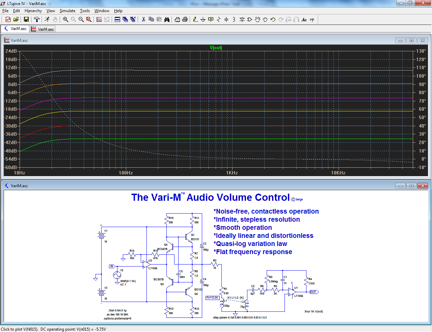Open the Component gate-symbol picker
Image resolution: width=432 pixels, height=332 pixels.
[250, 20]
